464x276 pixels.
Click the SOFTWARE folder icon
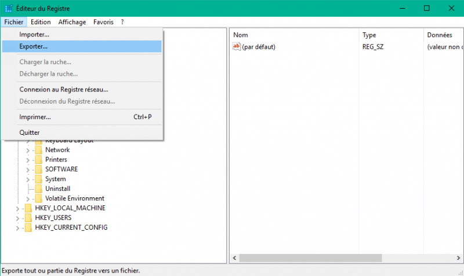pyautogui.click(x=38, y=170)
